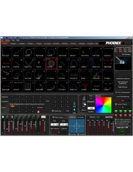Click the icon above the Zoom fader
The width and height of the screenshot is (133, 172).
tap(38, 117)
